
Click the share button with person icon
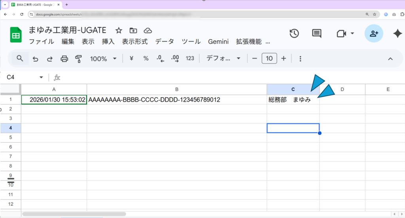point(373,34)
